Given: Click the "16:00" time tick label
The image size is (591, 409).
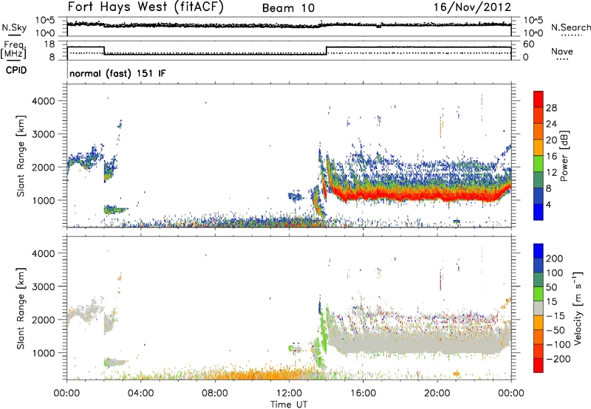Looking at the screenshot, I should (363, 393).
